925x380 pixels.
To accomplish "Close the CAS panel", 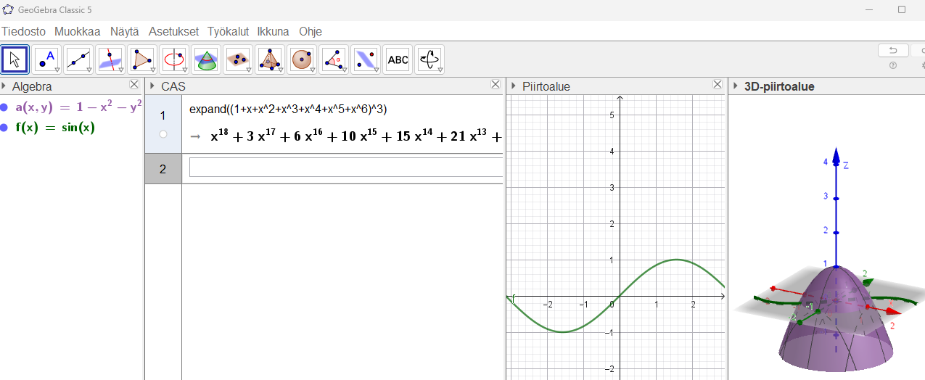I will coord(496,85).
